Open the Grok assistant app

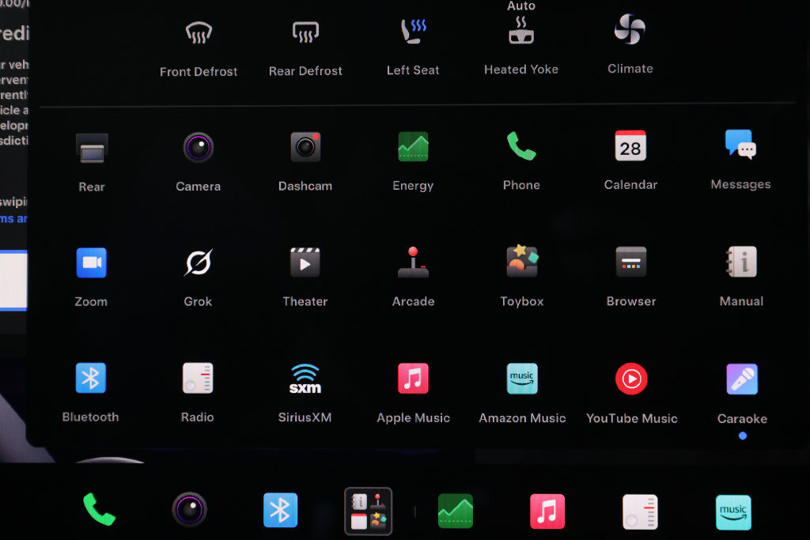(x=199, y=262)
